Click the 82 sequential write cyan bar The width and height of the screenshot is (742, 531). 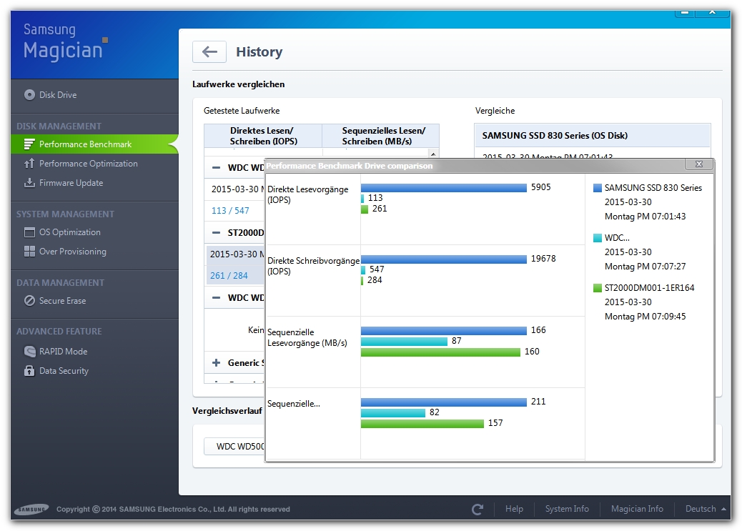[x=392, y=412]
